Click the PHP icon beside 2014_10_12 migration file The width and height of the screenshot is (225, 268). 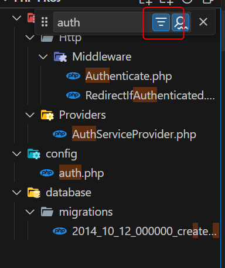pos(60,231)
